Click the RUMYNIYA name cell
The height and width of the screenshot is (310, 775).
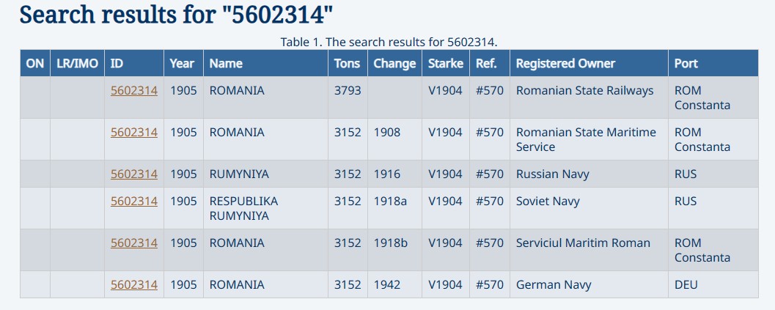pos(239,174)
